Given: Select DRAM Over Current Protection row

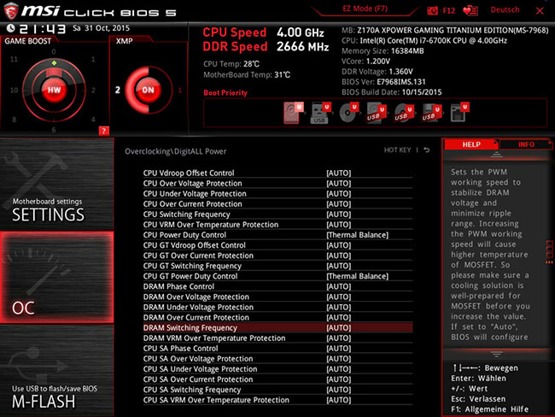Looking at the screenshot, I should pyautogui.click(x=277, y=317).
